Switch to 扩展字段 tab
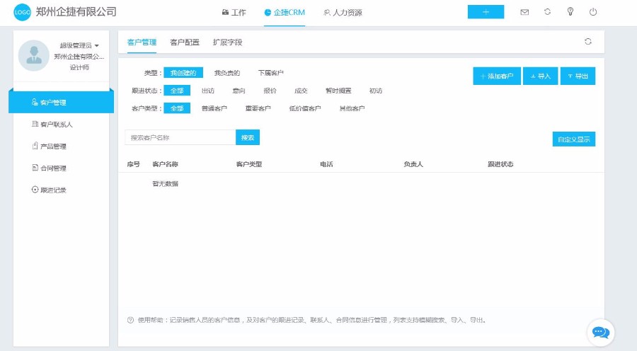The height and width of the screenshot is (351, 637). [227, 42]
